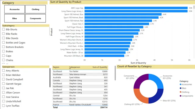This screenshot has height=109, width=195.
Task: Click the France region cell
Action: pos(56,104)
